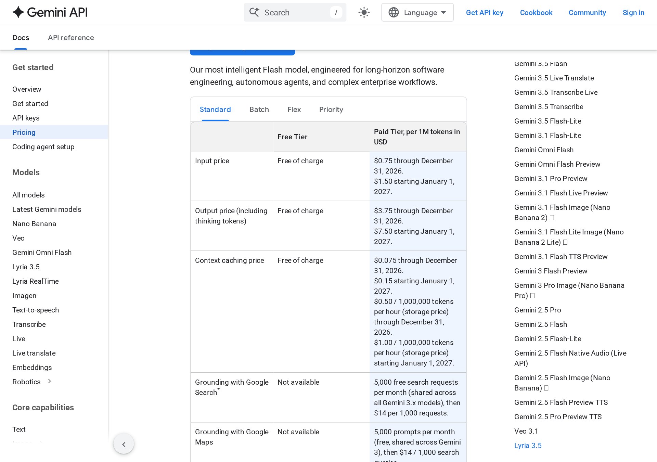Viewport: 657px width, 462px height.
Task: Open Coding agent setup page
Action: coord(43,147)
